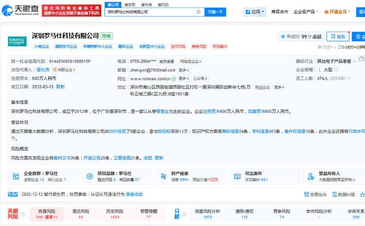The width and height of the screenshot is (365, 226).
Task: Click the ROMOSS company logo thumbnail
Action: [17, 41]
